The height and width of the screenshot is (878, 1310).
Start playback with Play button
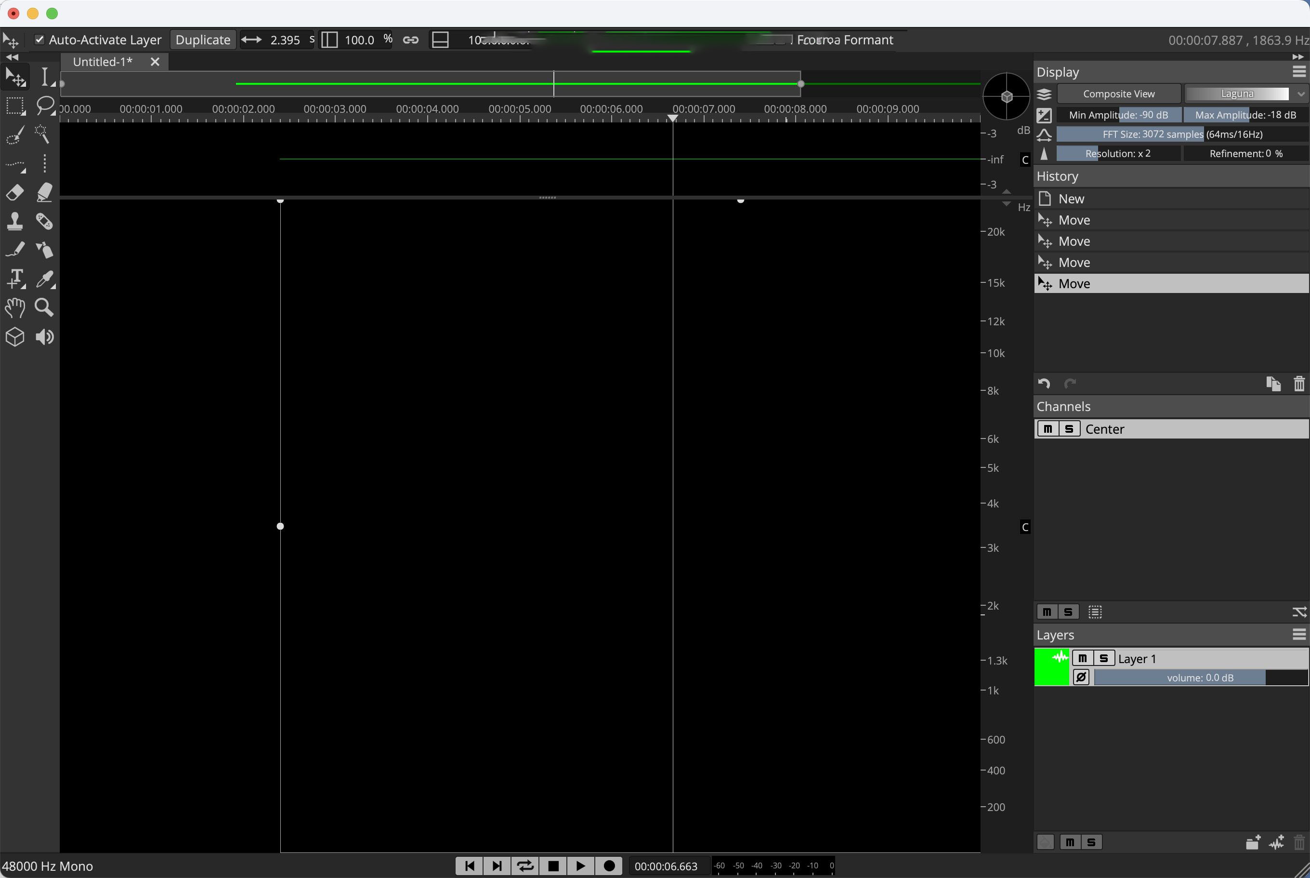coord(580,866)
